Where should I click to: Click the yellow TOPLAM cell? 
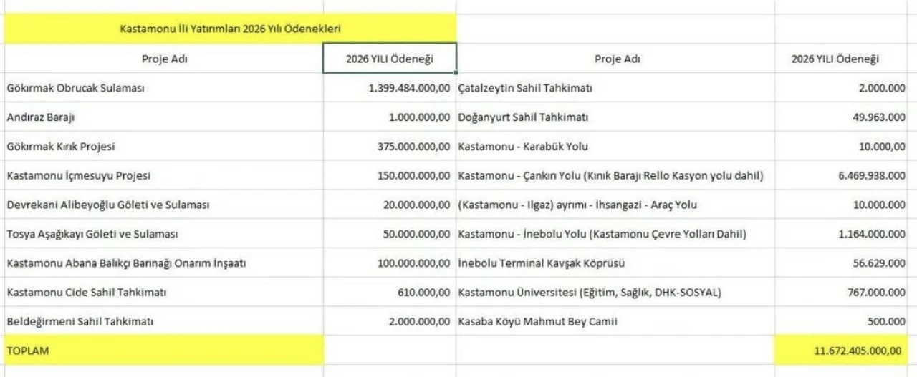162,351
